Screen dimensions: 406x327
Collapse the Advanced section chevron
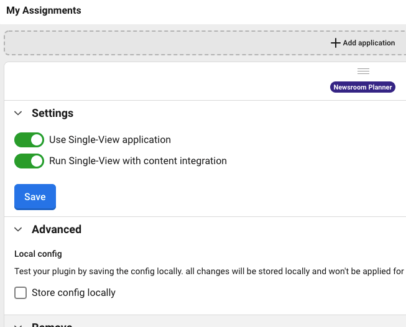coord(19,229)
